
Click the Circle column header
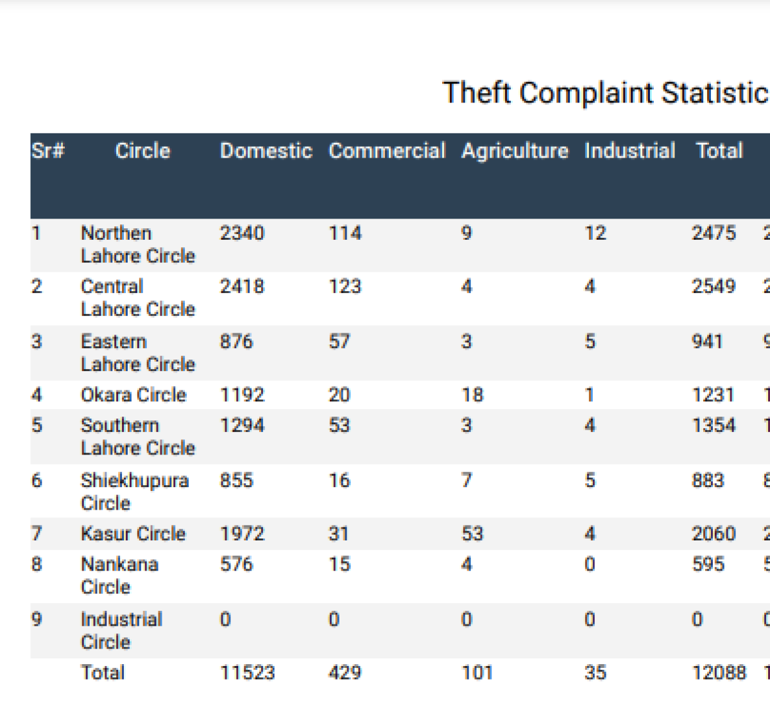[142, 151]
